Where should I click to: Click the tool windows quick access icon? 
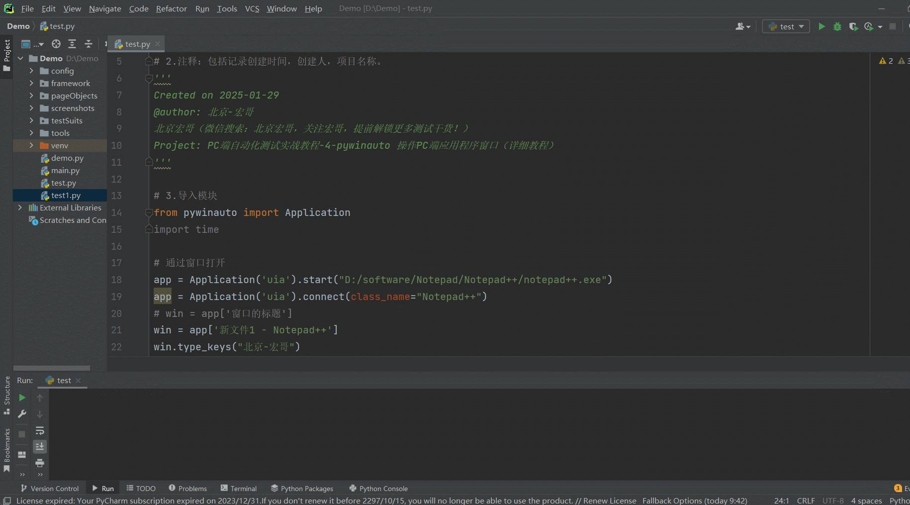pos(7,501)
